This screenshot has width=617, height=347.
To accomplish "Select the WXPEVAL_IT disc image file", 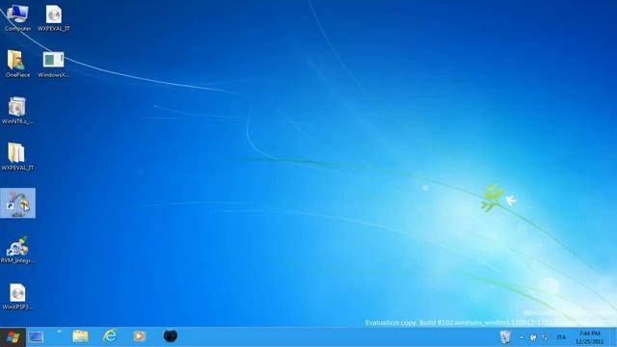I will [x=54, y=18].
